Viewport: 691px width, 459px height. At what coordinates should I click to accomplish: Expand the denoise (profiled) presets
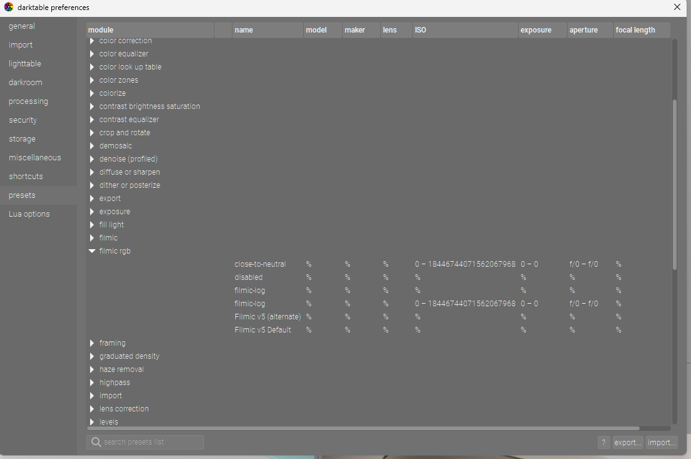tap(92, 159)
